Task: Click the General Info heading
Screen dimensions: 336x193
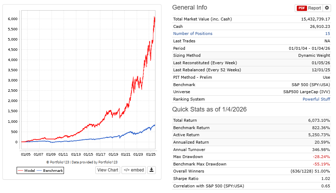Action: click(x=190, y=8)
